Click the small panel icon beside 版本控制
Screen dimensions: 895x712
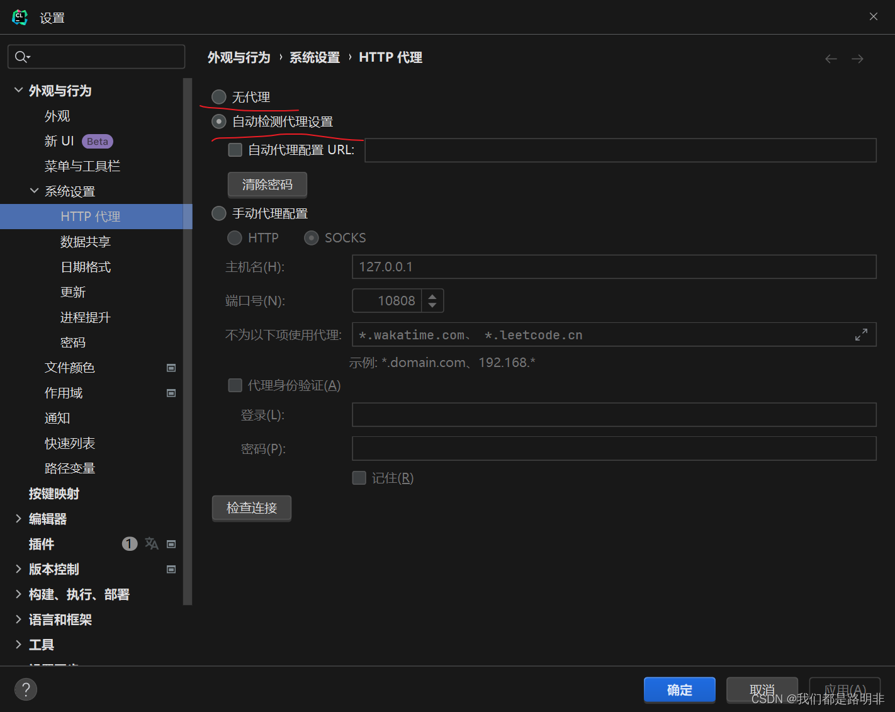point(171,569)
